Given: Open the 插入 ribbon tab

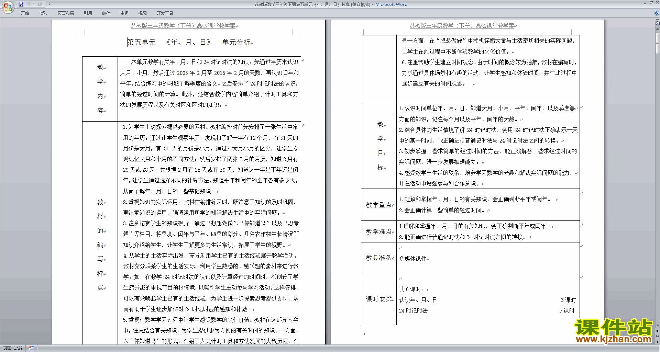Looking at the screenshot, I should click(x=43, y=13).
